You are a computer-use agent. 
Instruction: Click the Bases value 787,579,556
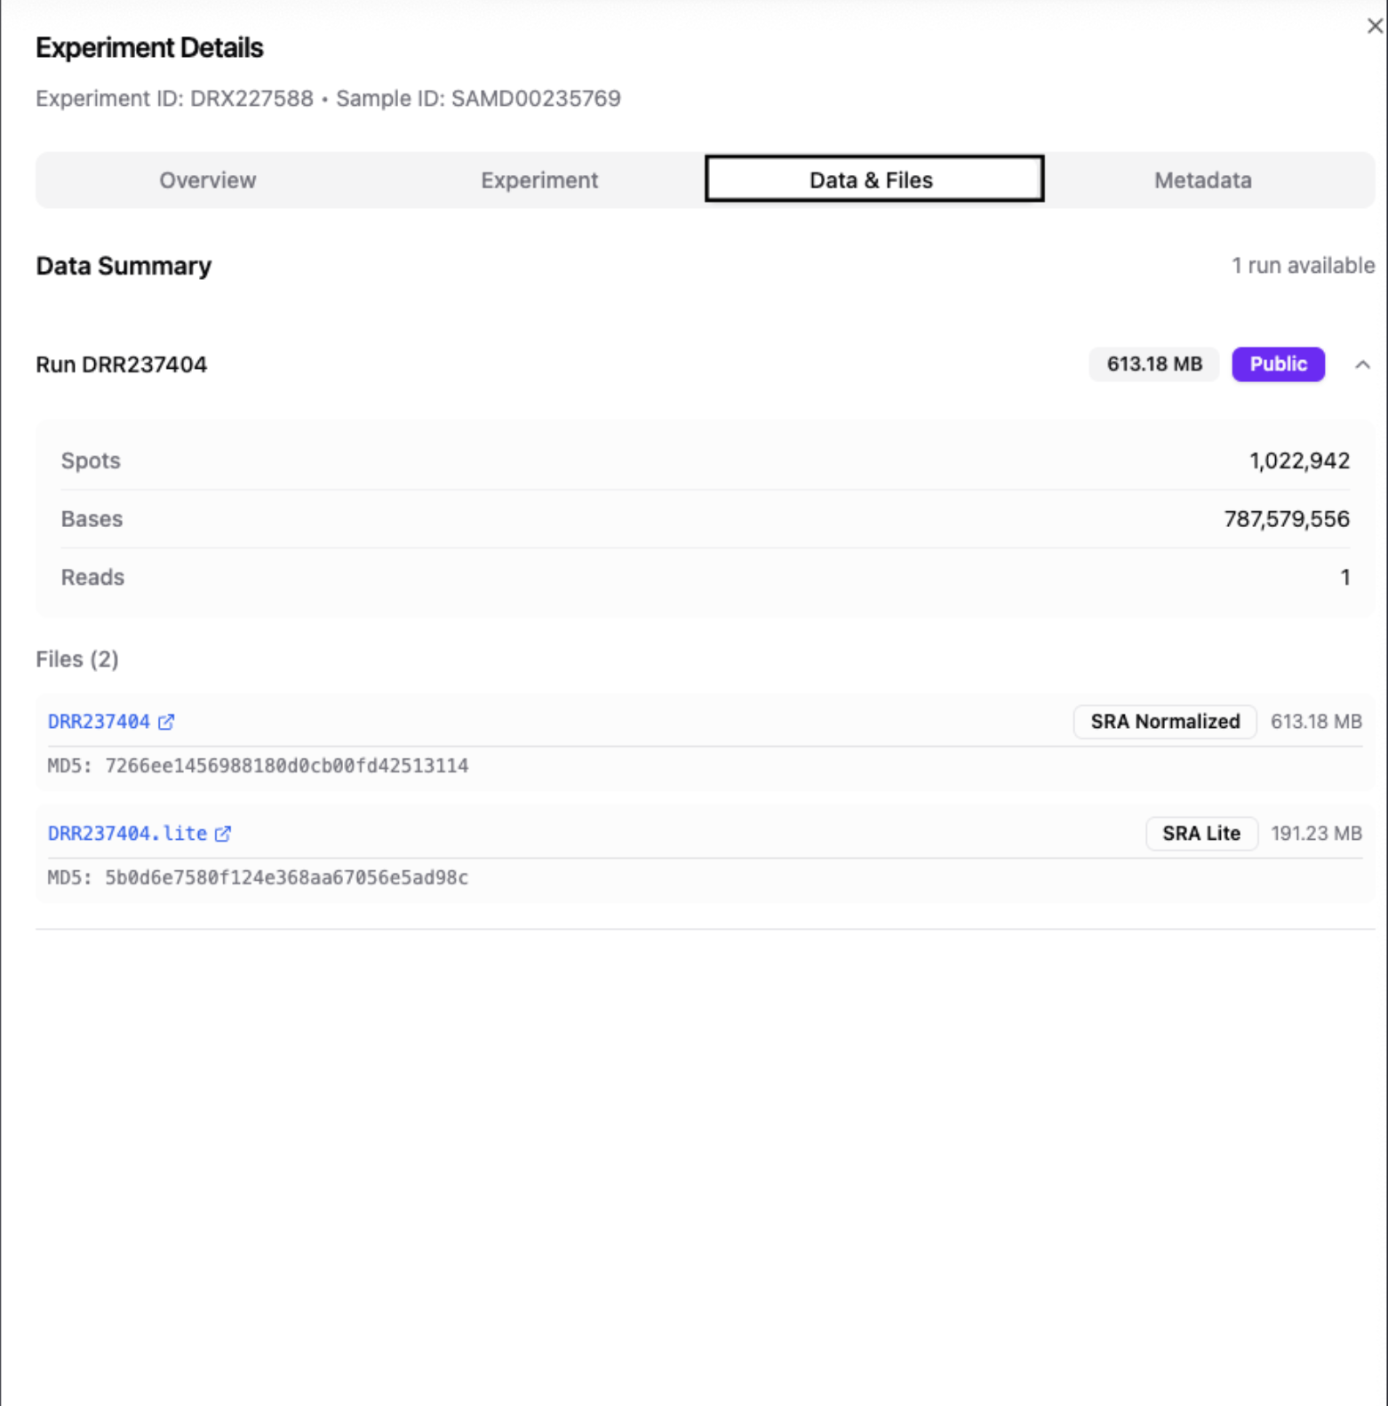(1286, 519)
